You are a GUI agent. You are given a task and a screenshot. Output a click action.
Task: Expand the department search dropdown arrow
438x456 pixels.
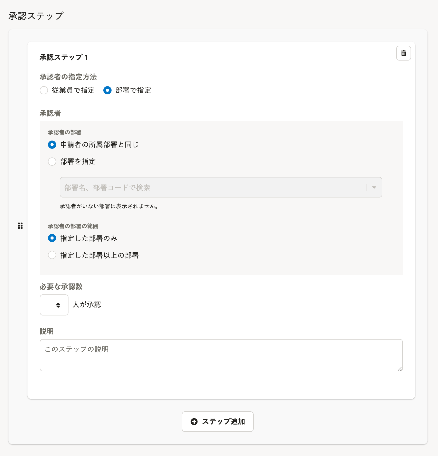(x=374, y=187)
